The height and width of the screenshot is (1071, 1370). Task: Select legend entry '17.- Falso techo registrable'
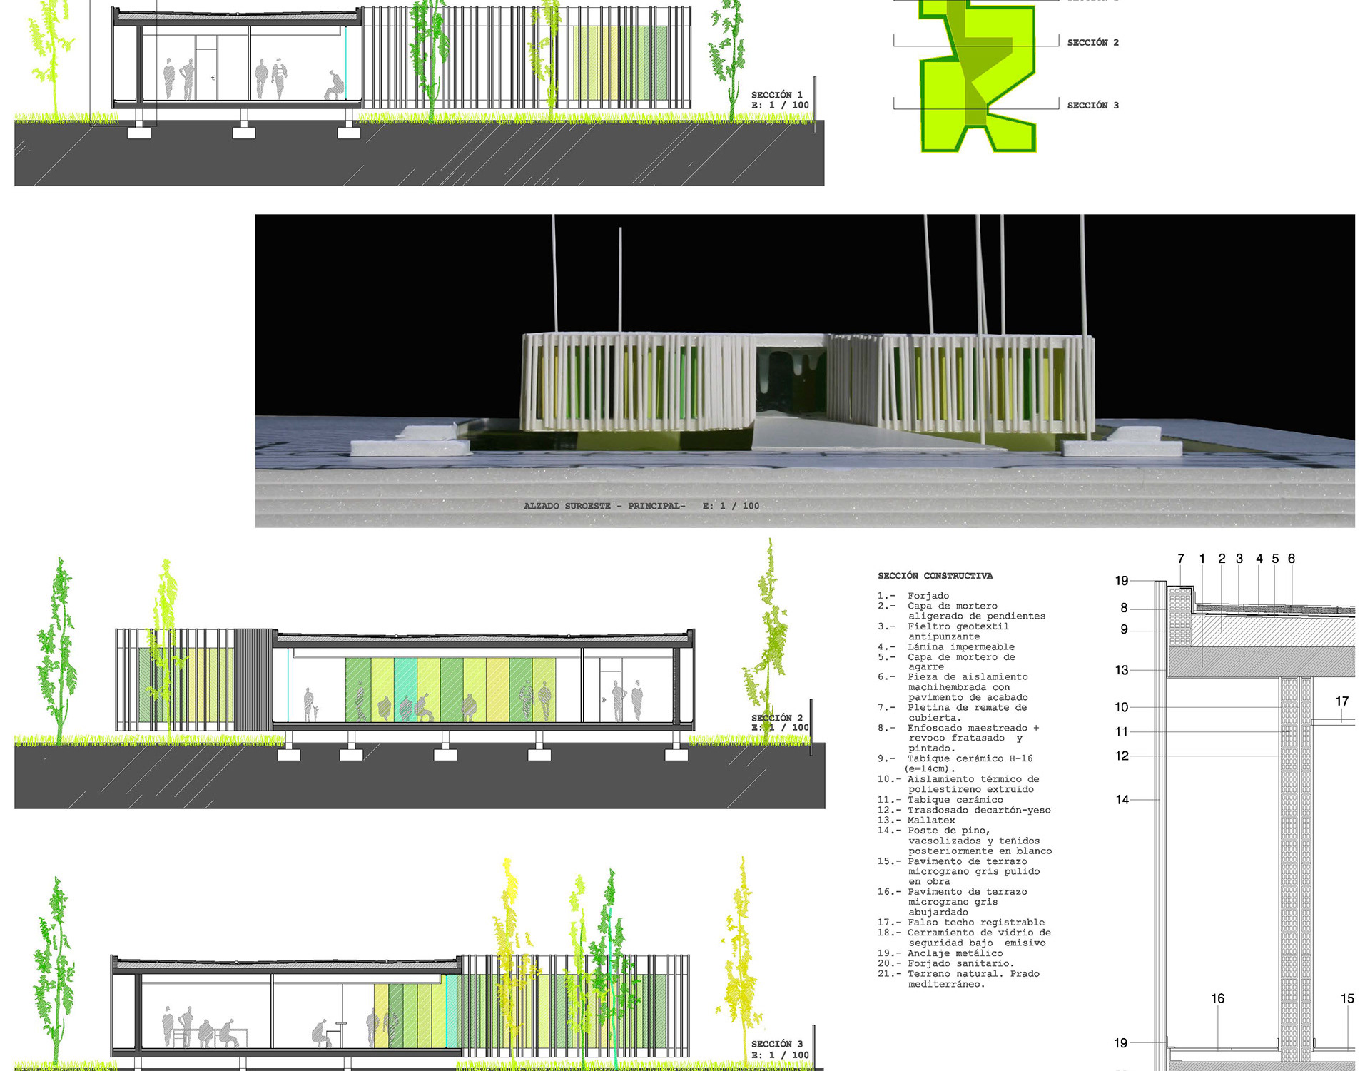[961, 923]
